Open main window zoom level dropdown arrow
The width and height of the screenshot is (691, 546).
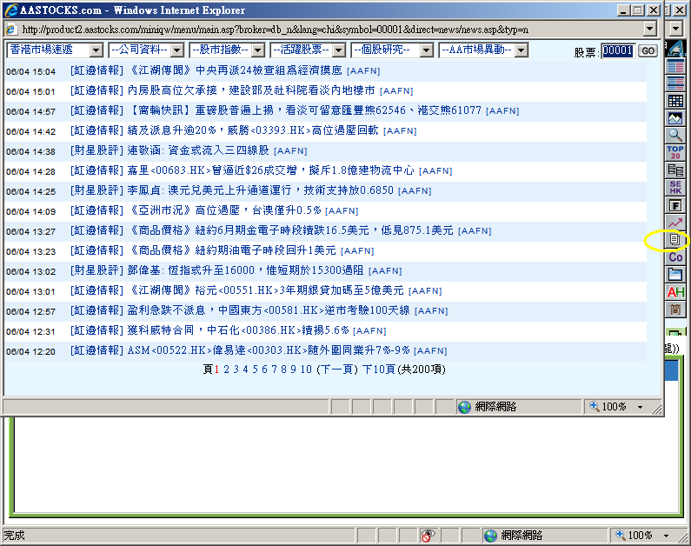coord(667,536)
